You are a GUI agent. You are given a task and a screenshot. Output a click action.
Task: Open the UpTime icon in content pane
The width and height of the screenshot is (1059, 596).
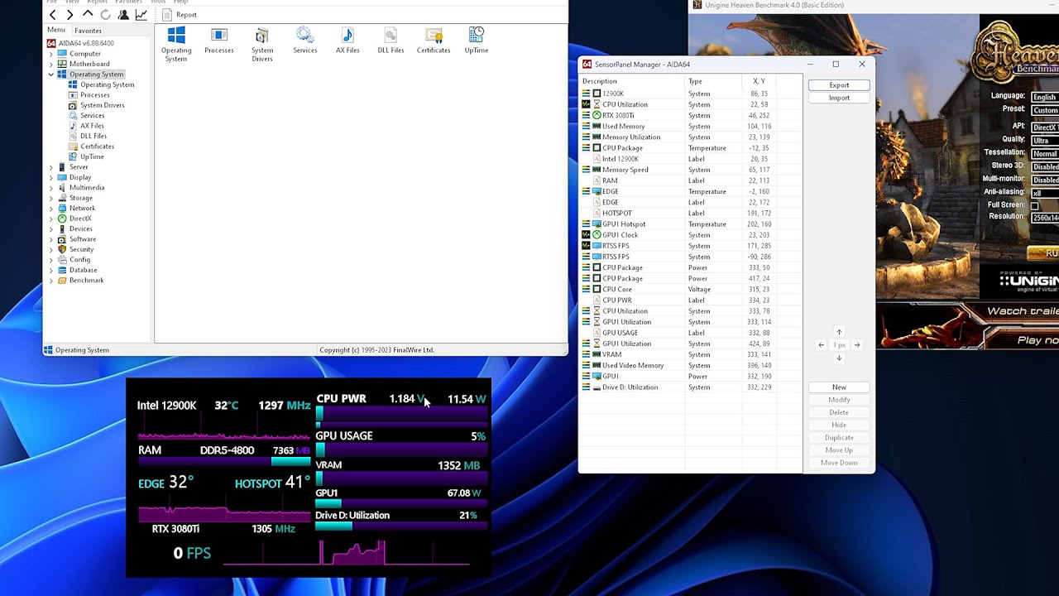[x=477, y=41]
